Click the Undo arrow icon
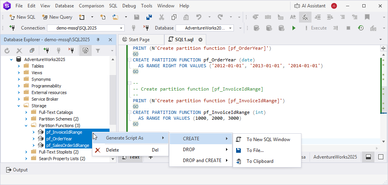The width and height of the screenshot is (388, 185). click(x=199, y=17)
